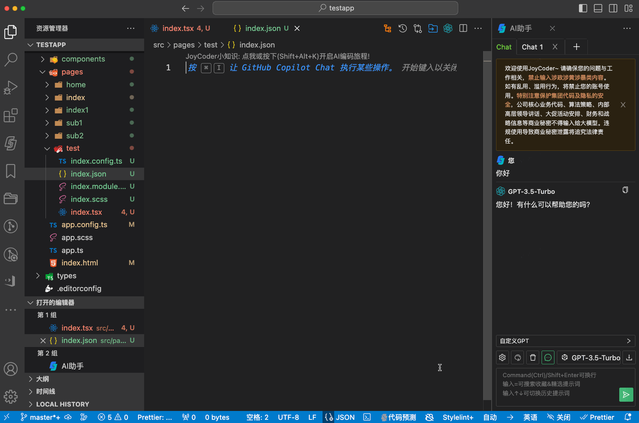Toggle secondary sidebar layout icon in title bar
Image resolution: width=639 pixels, height=423 pixels.
(613, 8)
